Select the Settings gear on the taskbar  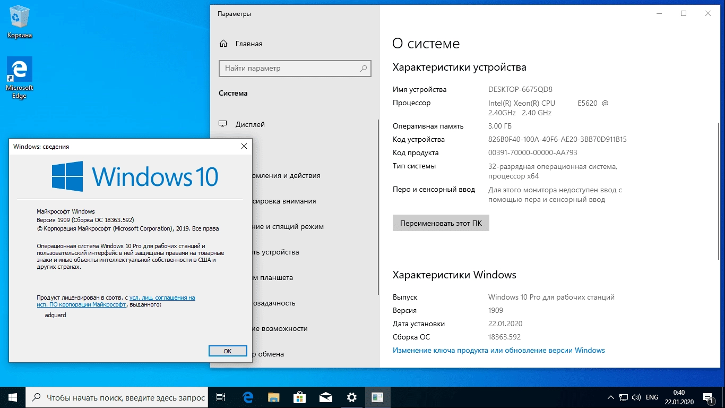pos(351,397)
